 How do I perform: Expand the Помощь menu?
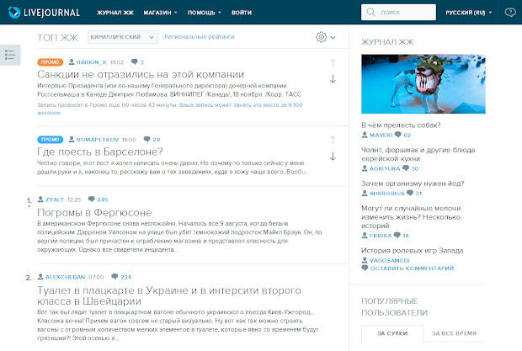click(x=204, y=13)
